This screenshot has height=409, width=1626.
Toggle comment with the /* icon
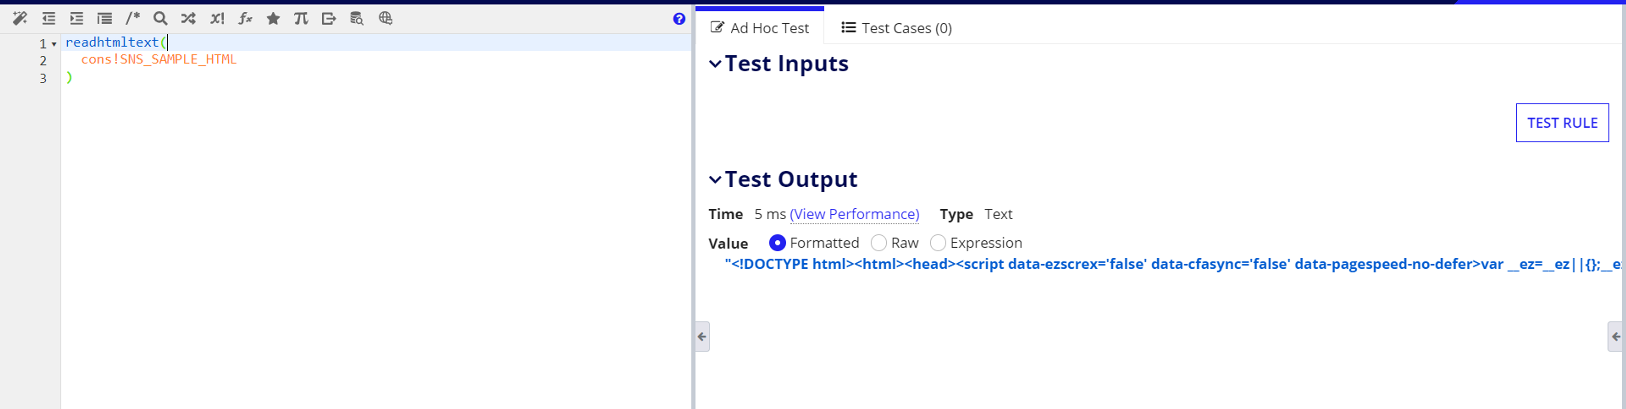tap(133, 18)
